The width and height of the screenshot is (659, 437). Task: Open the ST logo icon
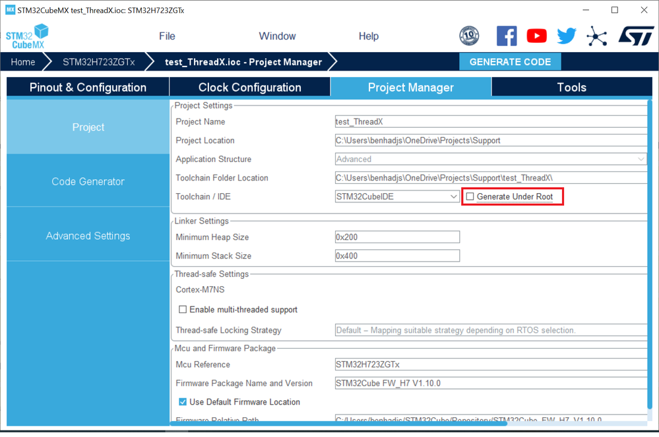click(x=637, y=36)
